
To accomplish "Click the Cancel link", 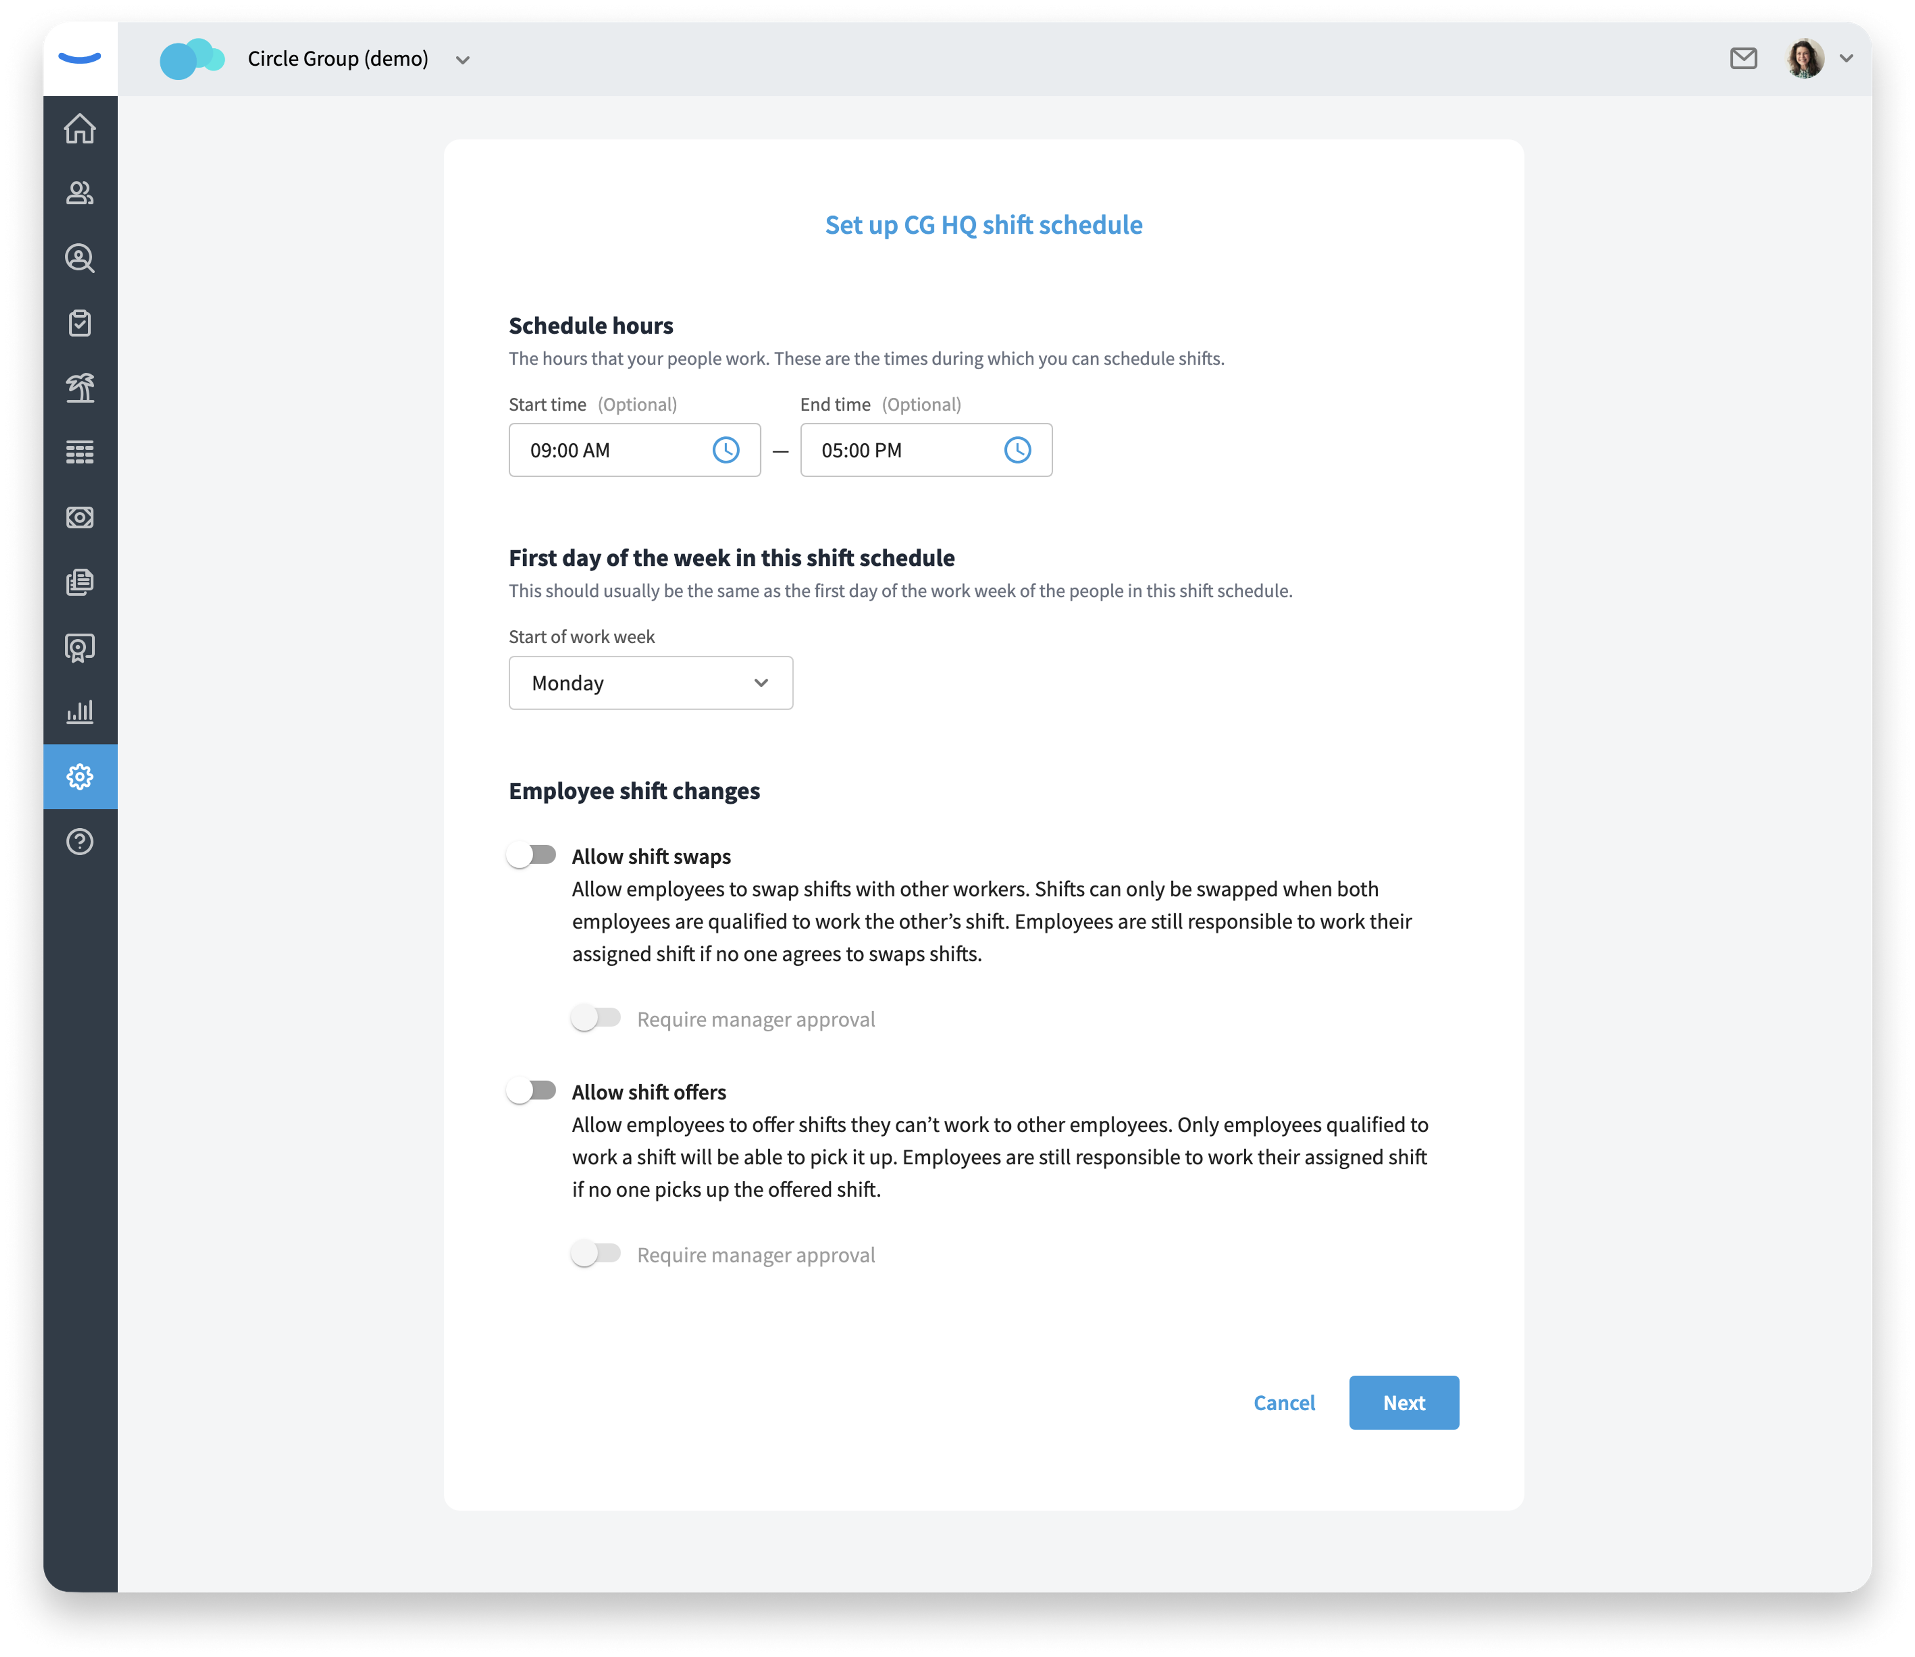I will click(1284, 1402).
